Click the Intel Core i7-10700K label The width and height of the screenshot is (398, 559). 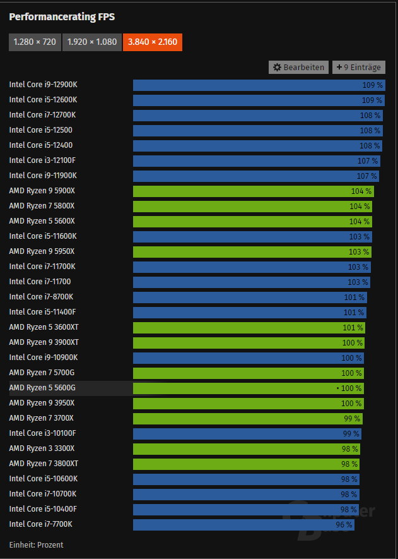point(43,494)
